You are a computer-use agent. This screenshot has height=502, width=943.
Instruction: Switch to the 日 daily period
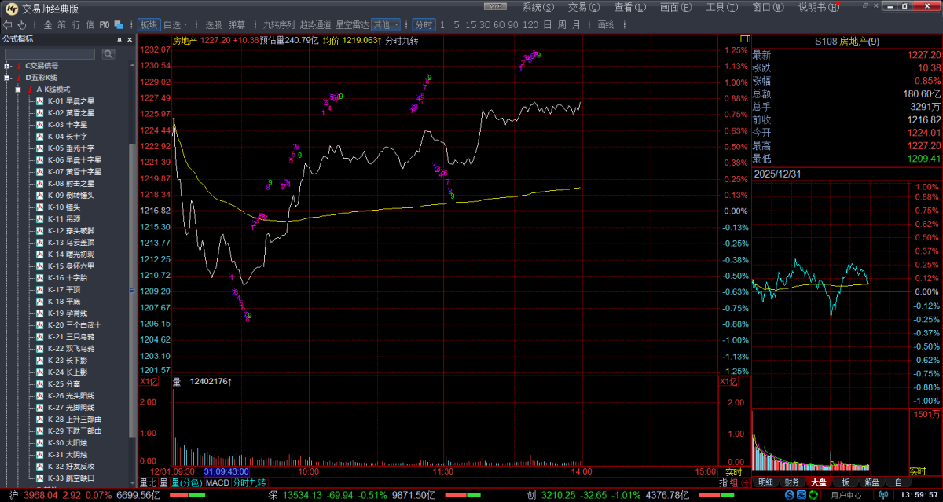(547, 24)
